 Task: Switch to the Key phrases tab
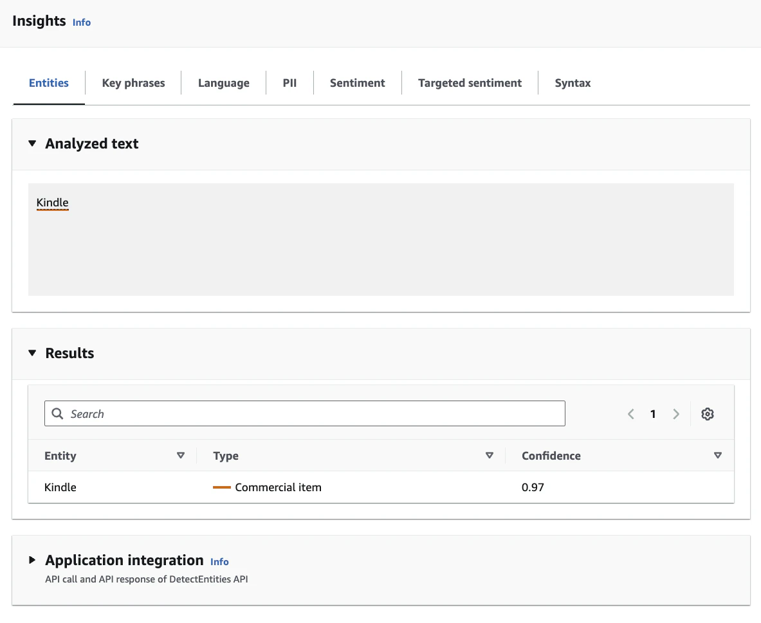(133, 83)
